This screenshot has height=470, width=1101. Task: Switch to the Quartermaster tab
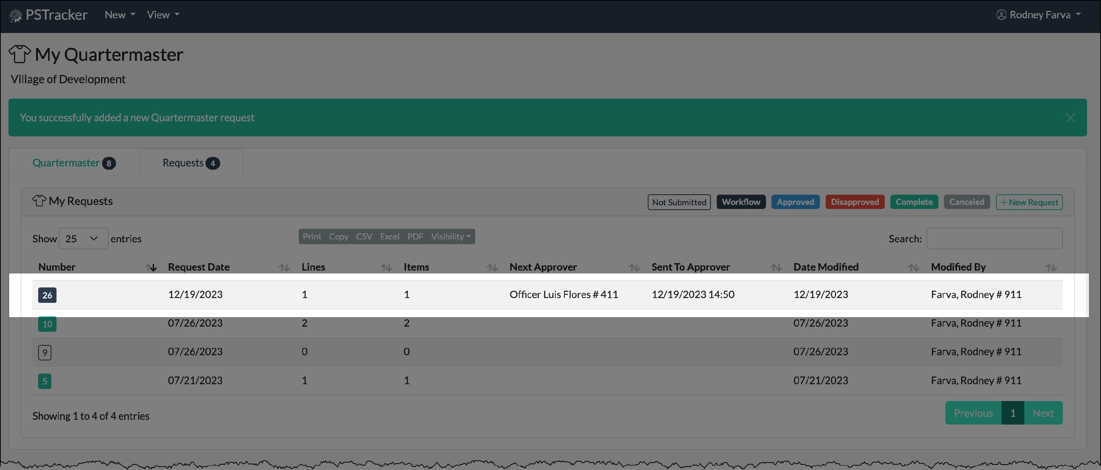74,163
